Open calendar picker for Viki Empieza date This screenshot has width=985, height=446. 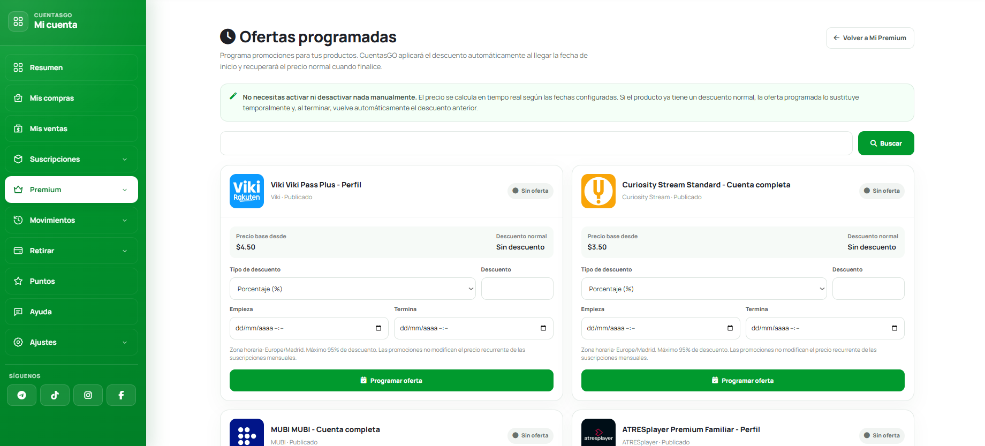[x=378, y=328]
